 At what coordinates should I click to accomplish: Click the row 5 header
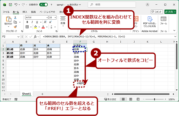click(x=3, y=61)
